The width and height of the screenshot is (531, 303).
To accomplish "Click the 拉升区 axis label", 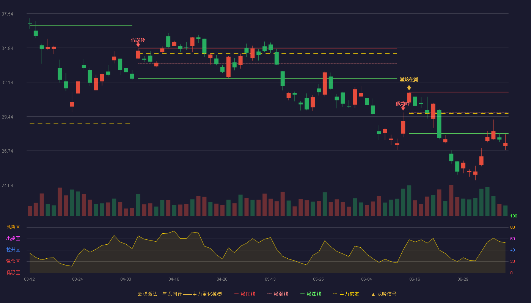I will [13, 250].
